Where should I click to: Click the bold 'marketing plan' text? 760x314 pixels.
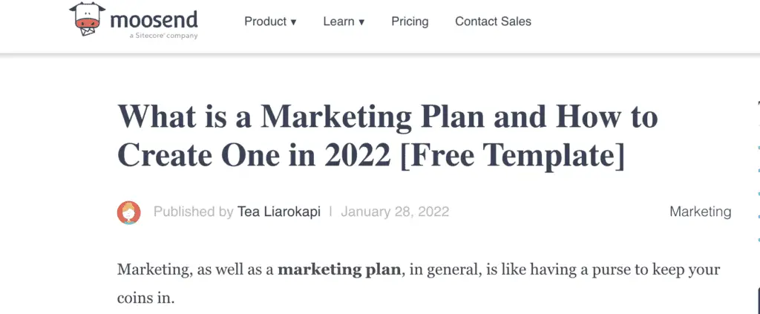pyautogui.click(x=339, y=269)
